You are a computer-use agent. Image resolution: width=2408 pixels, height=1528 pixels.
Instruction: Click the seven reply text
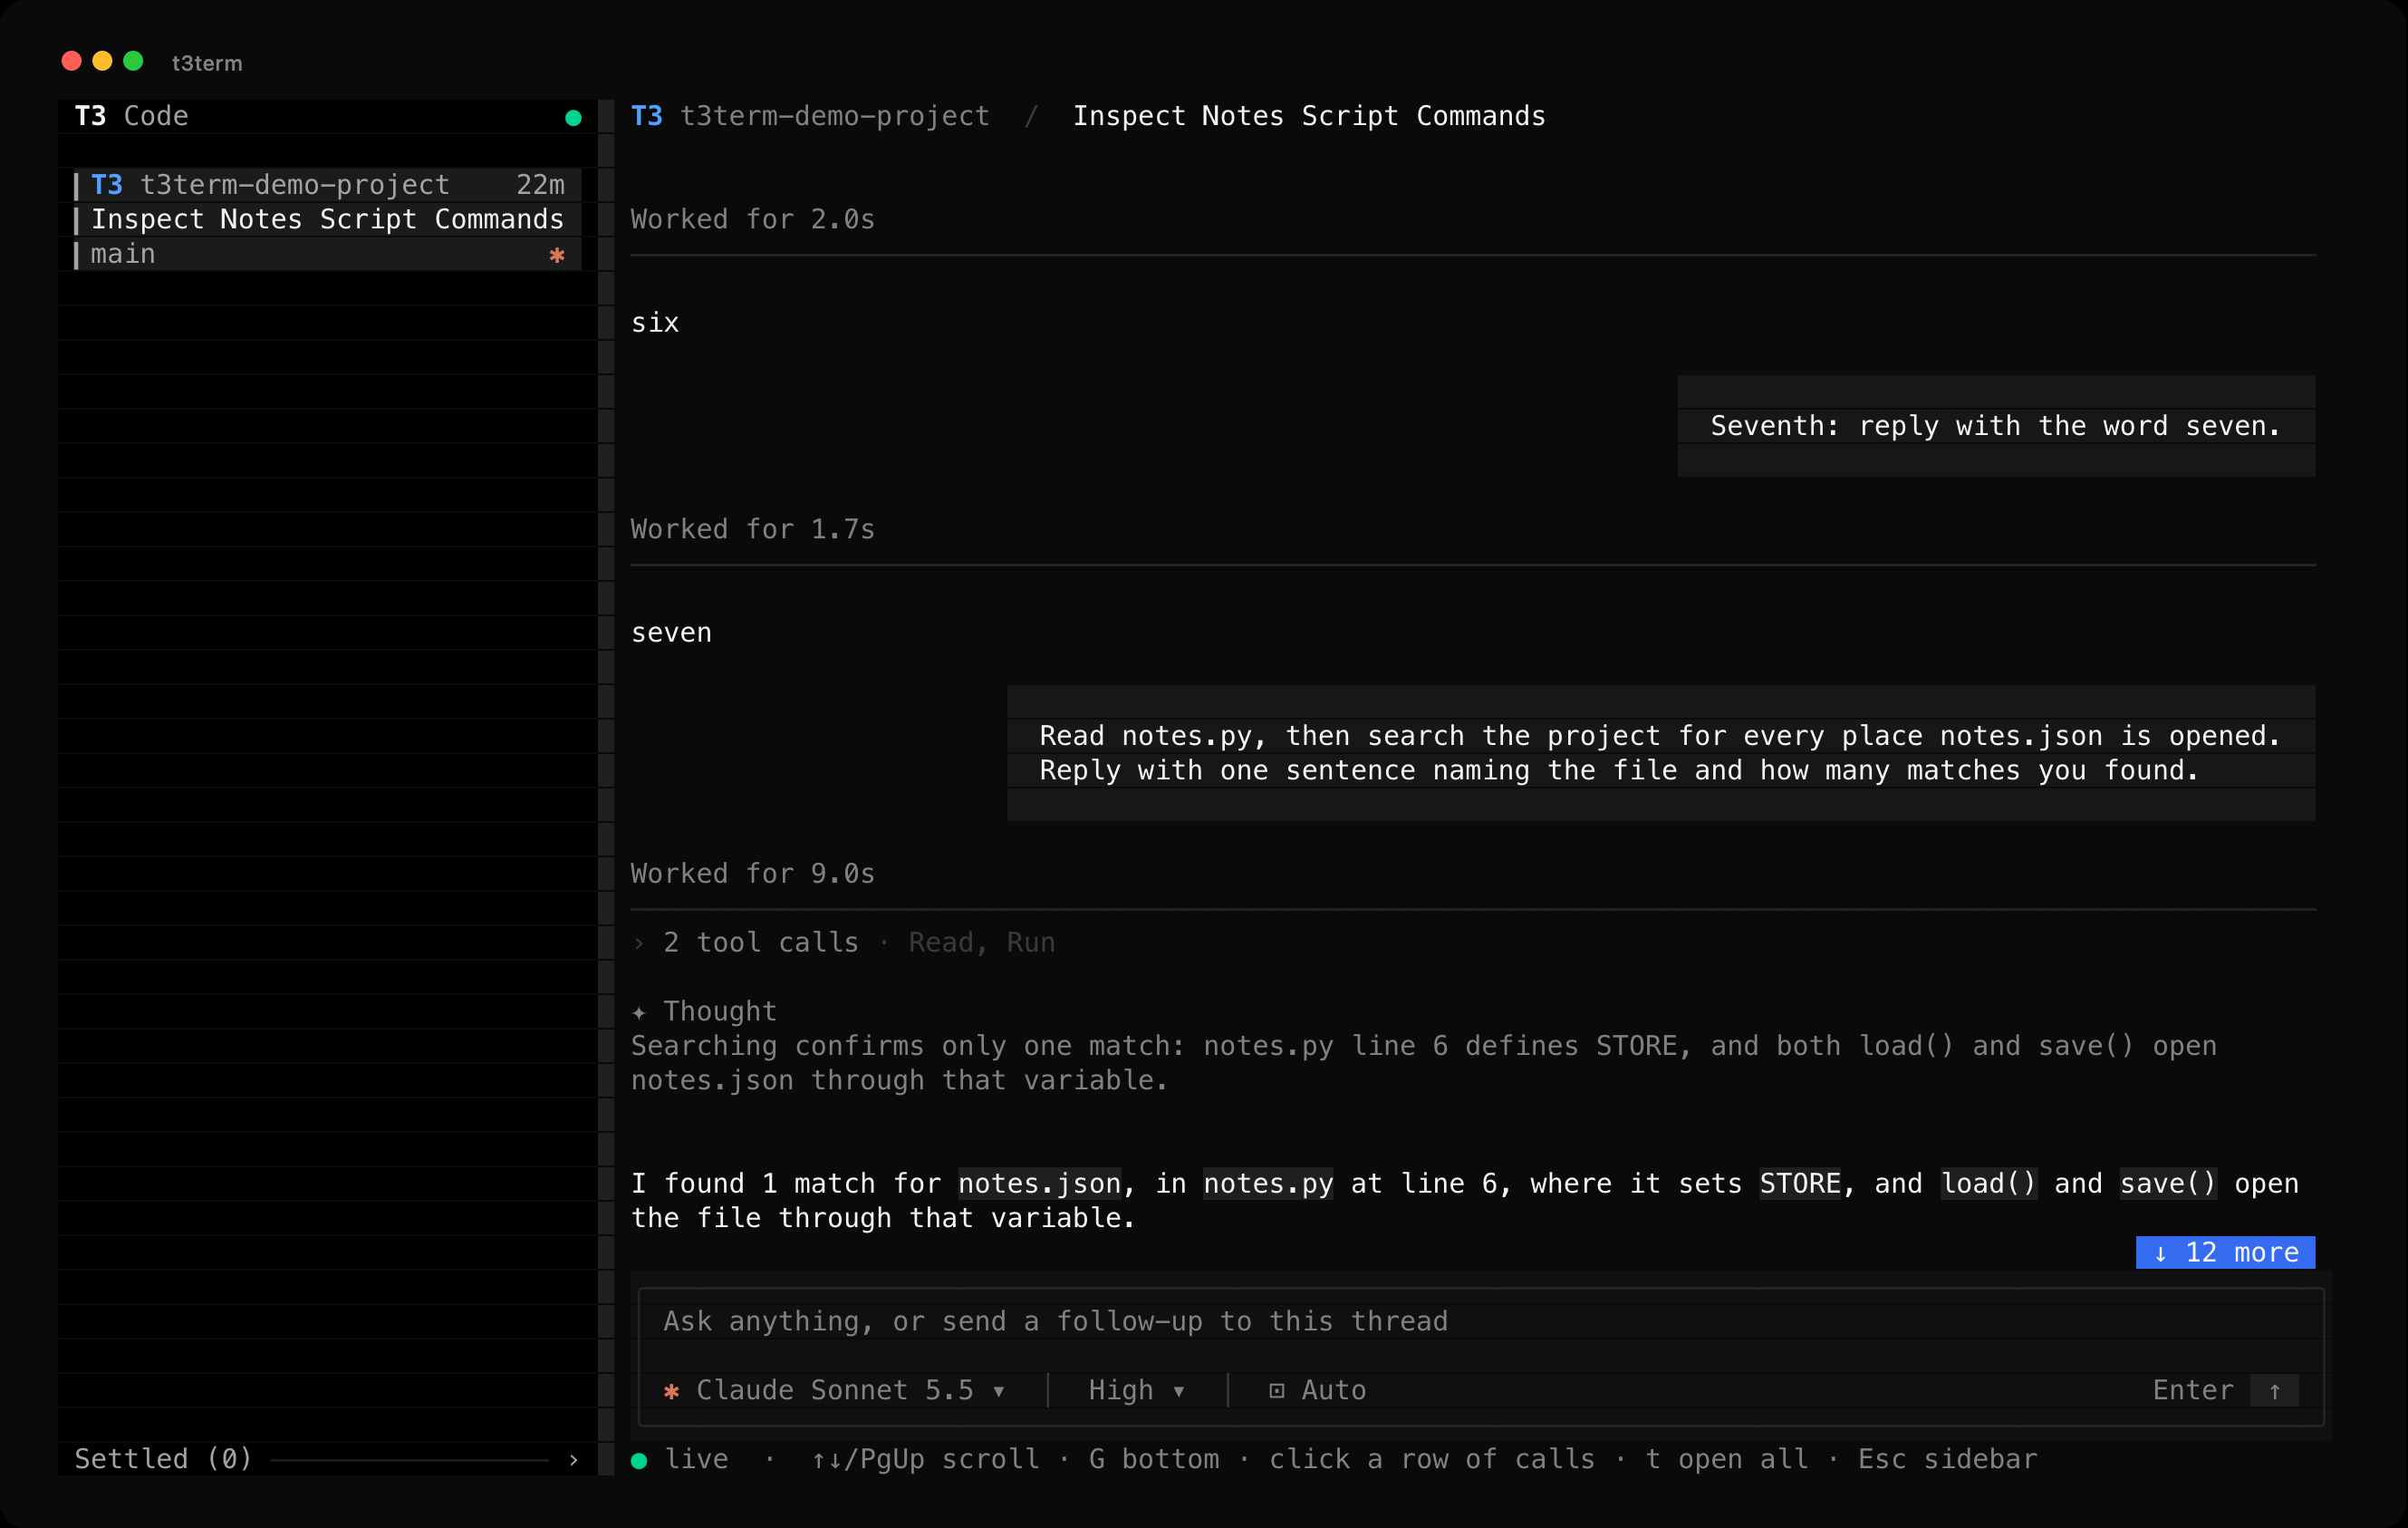[671, 633]
